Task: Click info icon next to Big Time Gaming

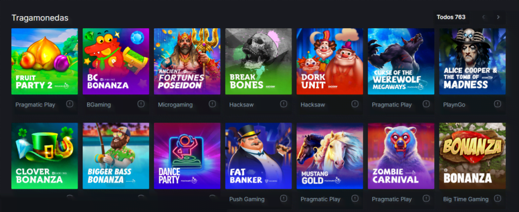Action: pyautogui.click(x=498, y=198)
